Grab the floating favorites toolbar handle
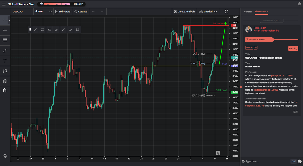This screenshot has height=166, width=303. tap(30, 29)
